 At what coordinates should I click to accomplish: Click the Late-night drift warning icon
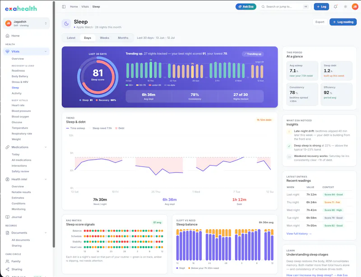coord(289,132)
